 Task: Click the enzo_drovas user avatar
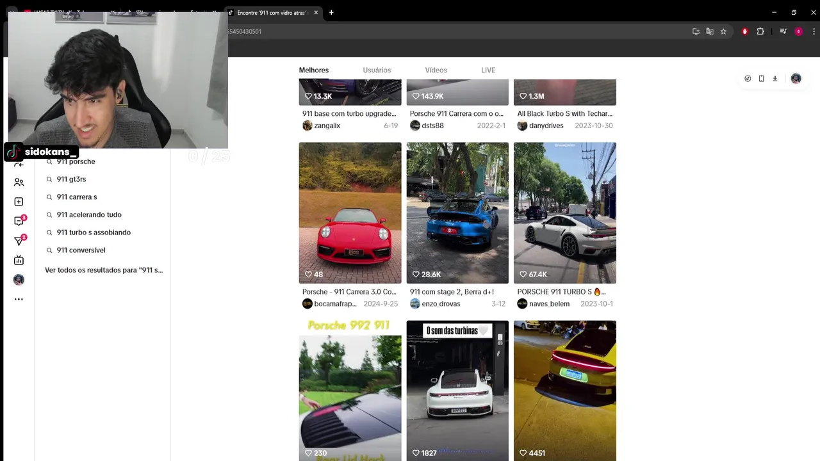coord(415,303)
